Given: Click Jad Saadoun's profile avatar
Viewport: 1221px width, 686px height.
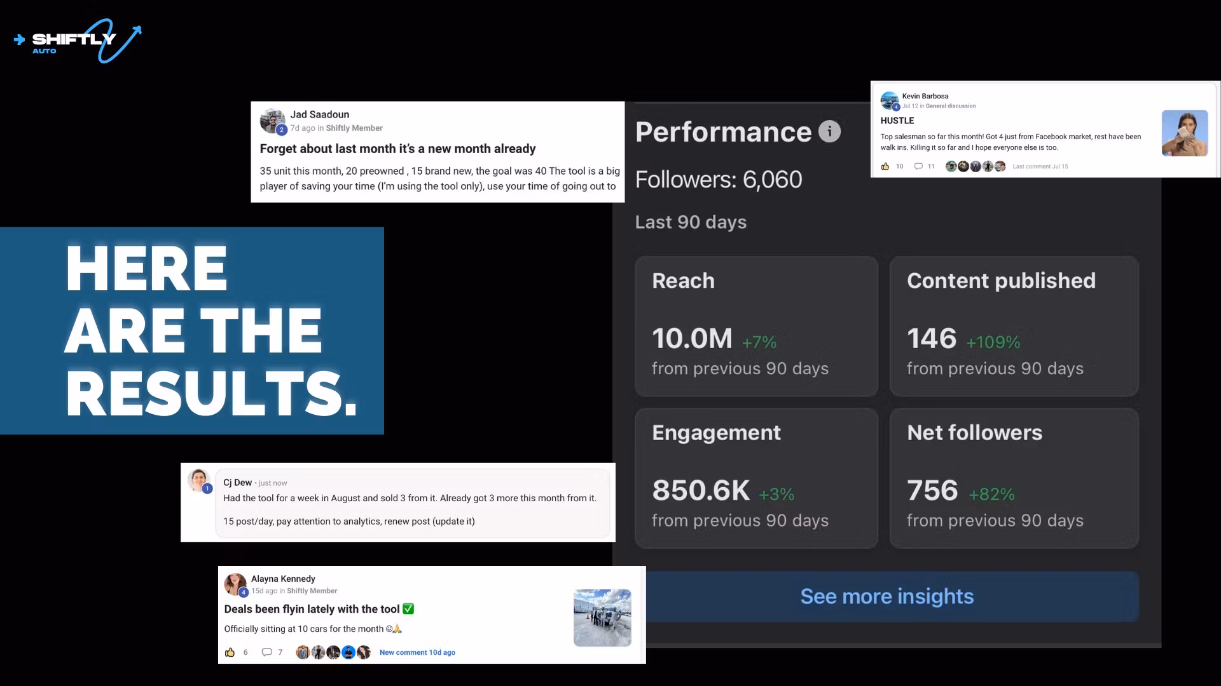Looking at the screenshot, I should tap(272, 121).
